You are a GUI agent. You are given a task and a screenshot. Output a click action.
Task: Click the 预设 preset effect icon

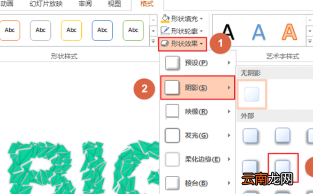(172, 63)
